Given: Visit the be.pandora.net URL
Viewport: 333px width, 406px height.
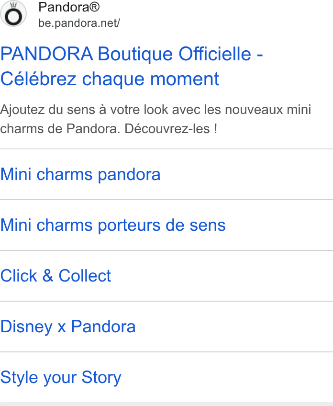Looking at the screenshot, I should (x=79, y=23).
